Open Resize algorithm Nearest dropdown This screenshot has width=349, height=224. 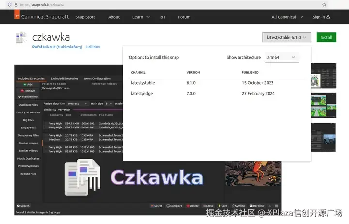(x=78, y=104)
